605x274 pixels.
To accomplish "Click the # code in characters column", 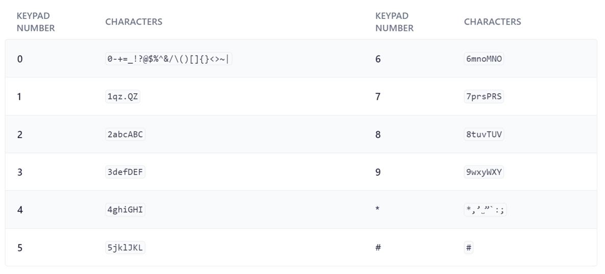I will tap(469, 248).
